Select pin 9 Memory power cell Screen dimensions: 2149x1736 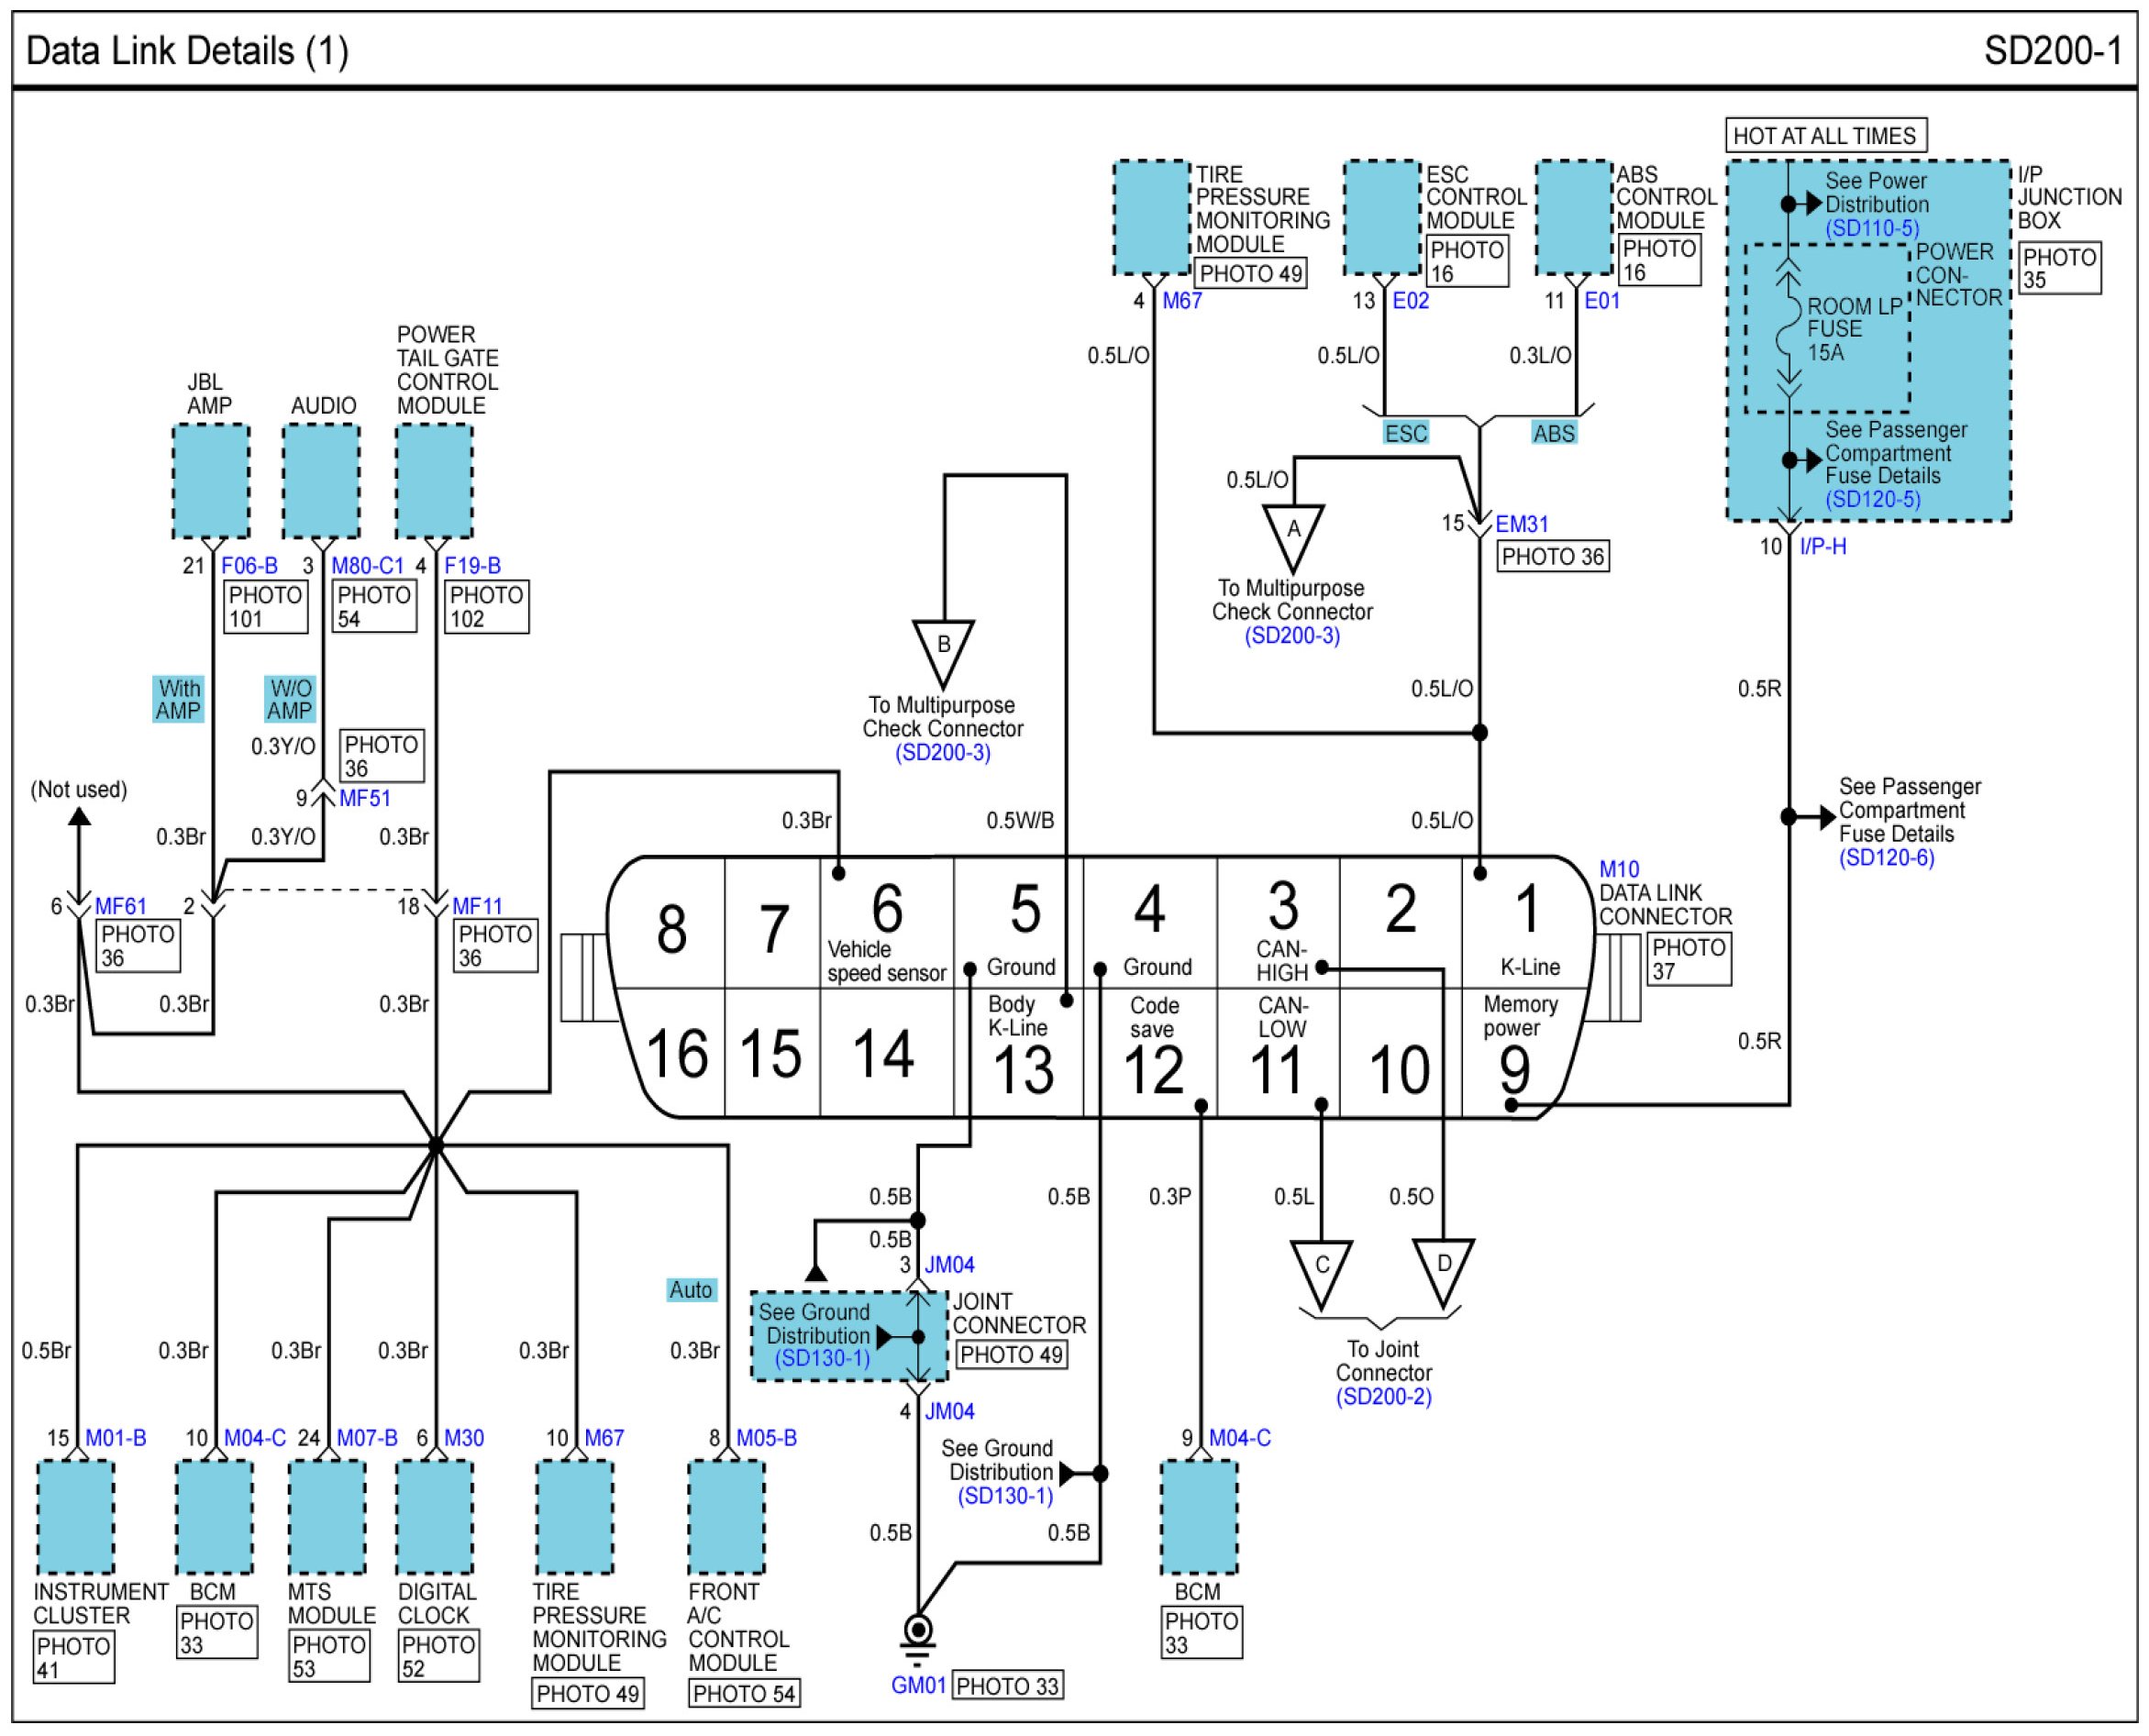click(x=1514, y=1050)
